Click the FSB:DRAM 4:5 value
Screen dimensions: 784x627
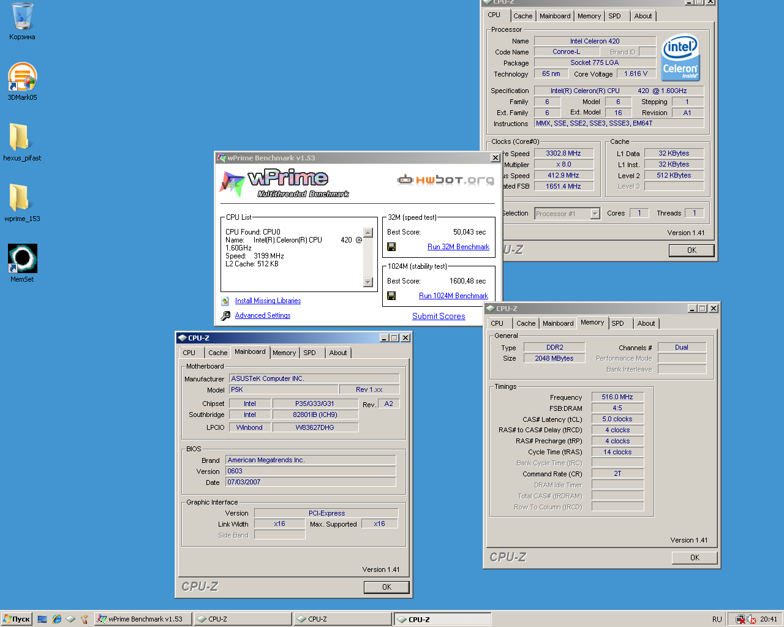point(617,408)
